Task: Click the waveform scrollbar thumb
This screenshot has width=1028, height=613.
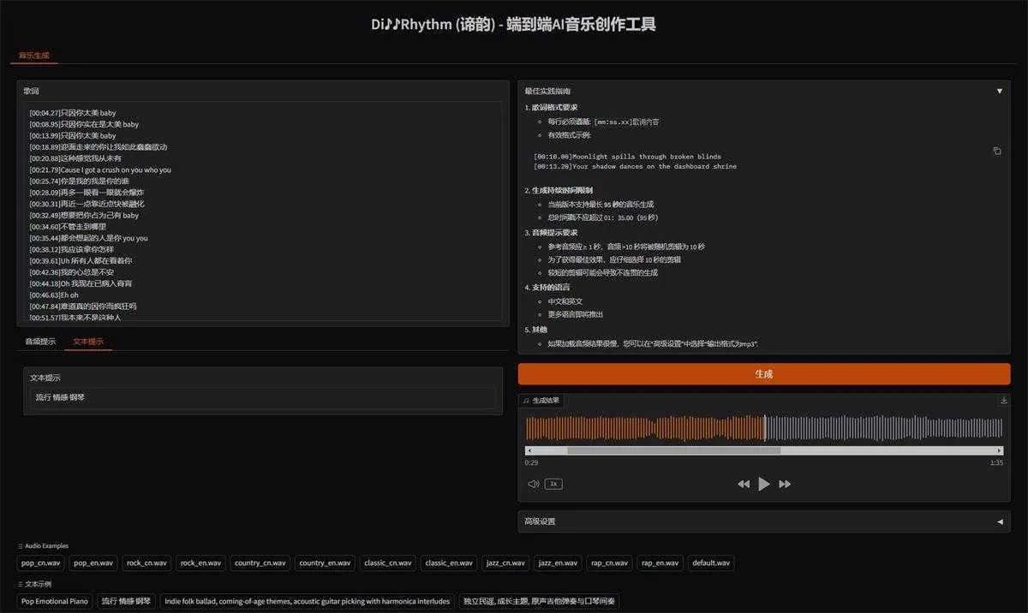Action: [x=673, y=450]
